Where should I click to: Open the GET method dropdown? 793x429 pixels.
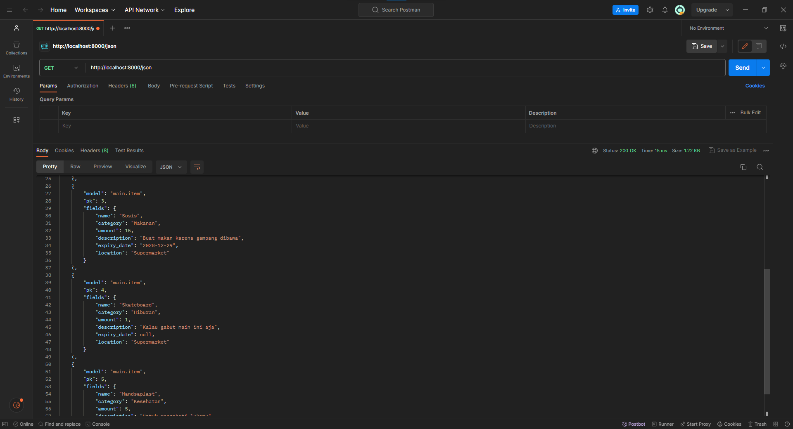pyautogui.click(x=60, y=68)
